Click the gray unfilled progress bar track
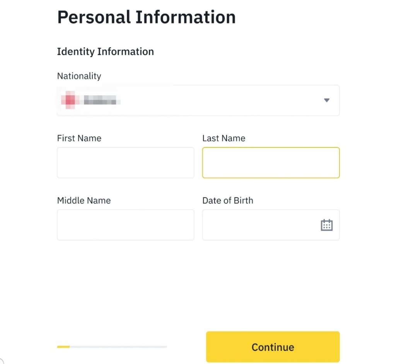The image size is (396, 364). [118, 347]
